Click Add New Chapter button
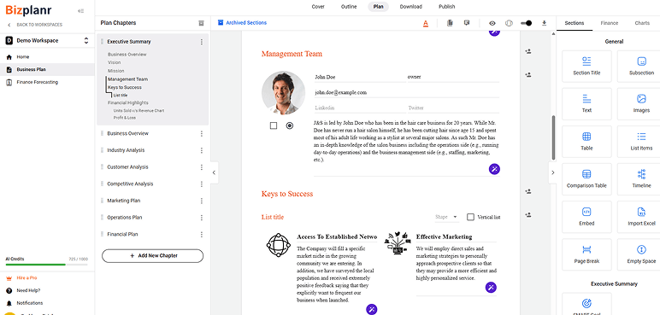The width and height of the screenshot is (660, 315). 152,256
